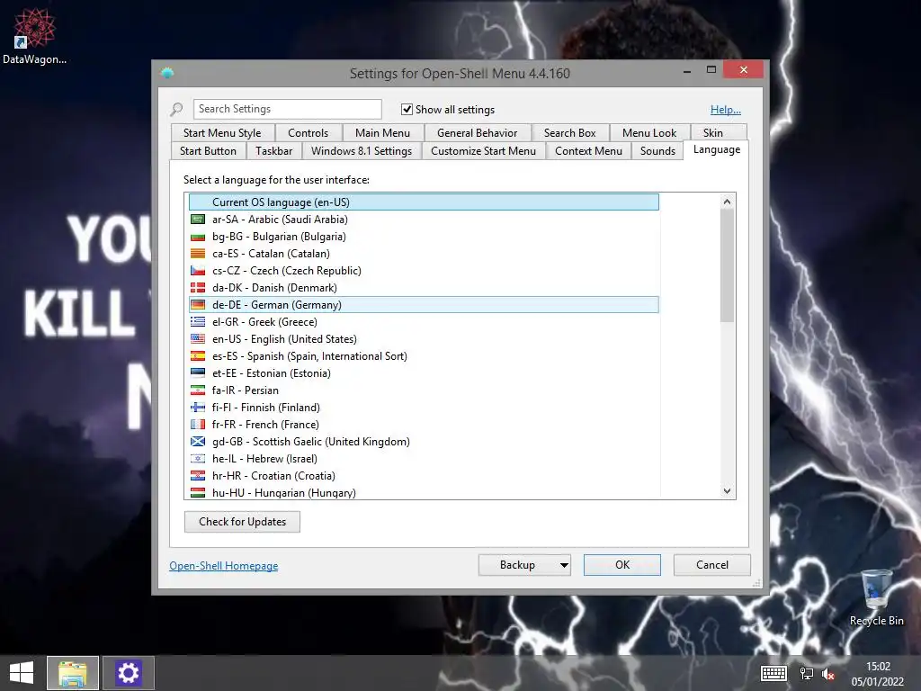
Task: Click the language list scroll-up arrow
Action: tap(727, 202)
